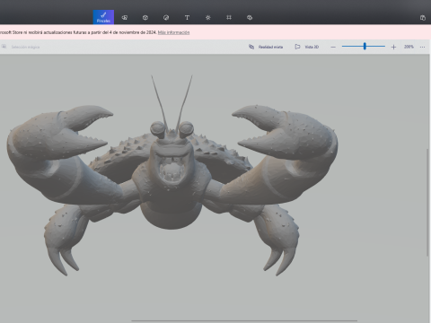Click the Selección mágica button
The image size is (431, 323).
(21, 47)
